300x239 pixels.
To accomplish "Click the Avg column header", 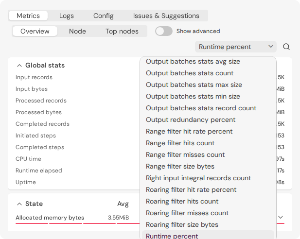I will click(123, 204).
